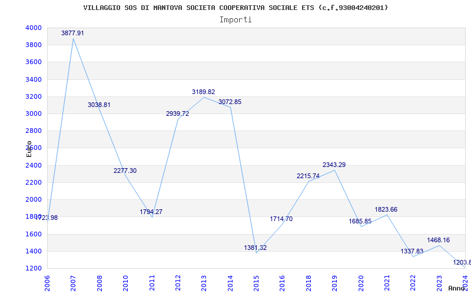Select the 3877.91 data label

click(x=72, y=34)
